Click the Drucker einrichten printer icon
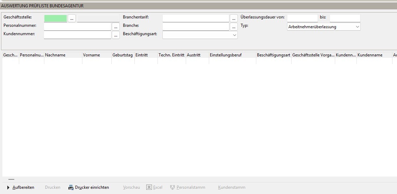Viewport: 397px width, 194px height. tap(71, 187)
